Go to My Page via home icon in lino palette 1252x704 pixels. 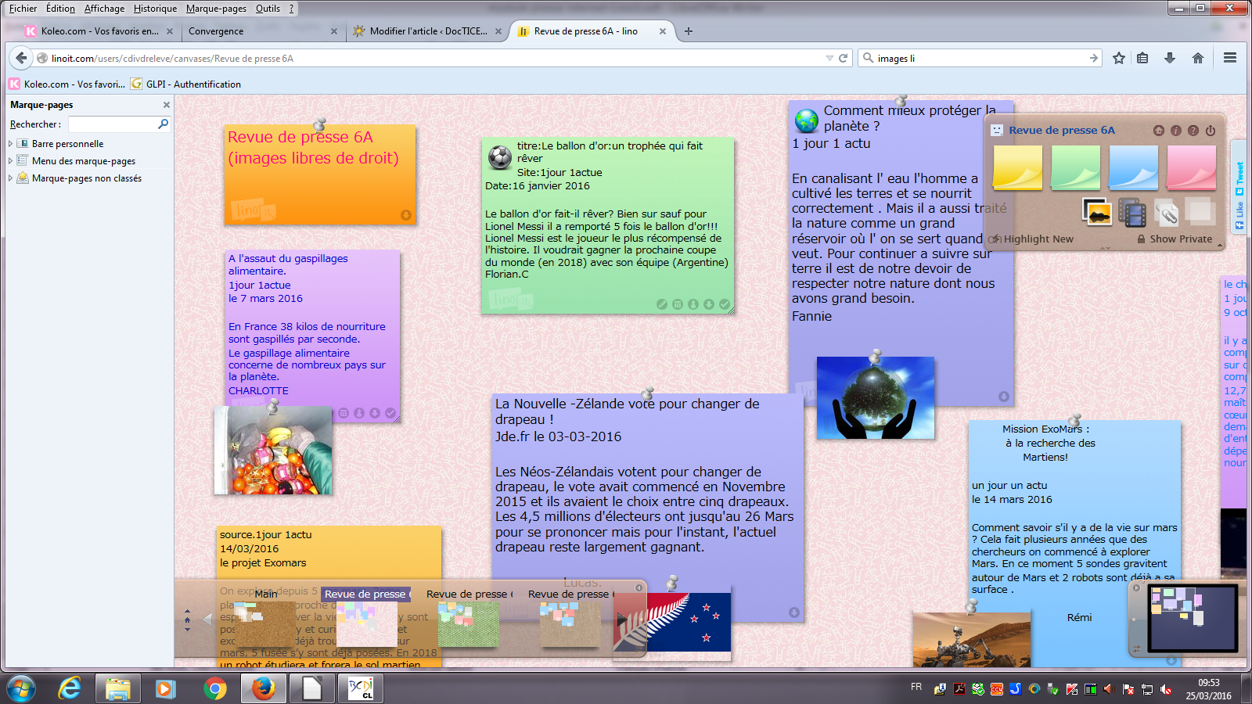1159,131
